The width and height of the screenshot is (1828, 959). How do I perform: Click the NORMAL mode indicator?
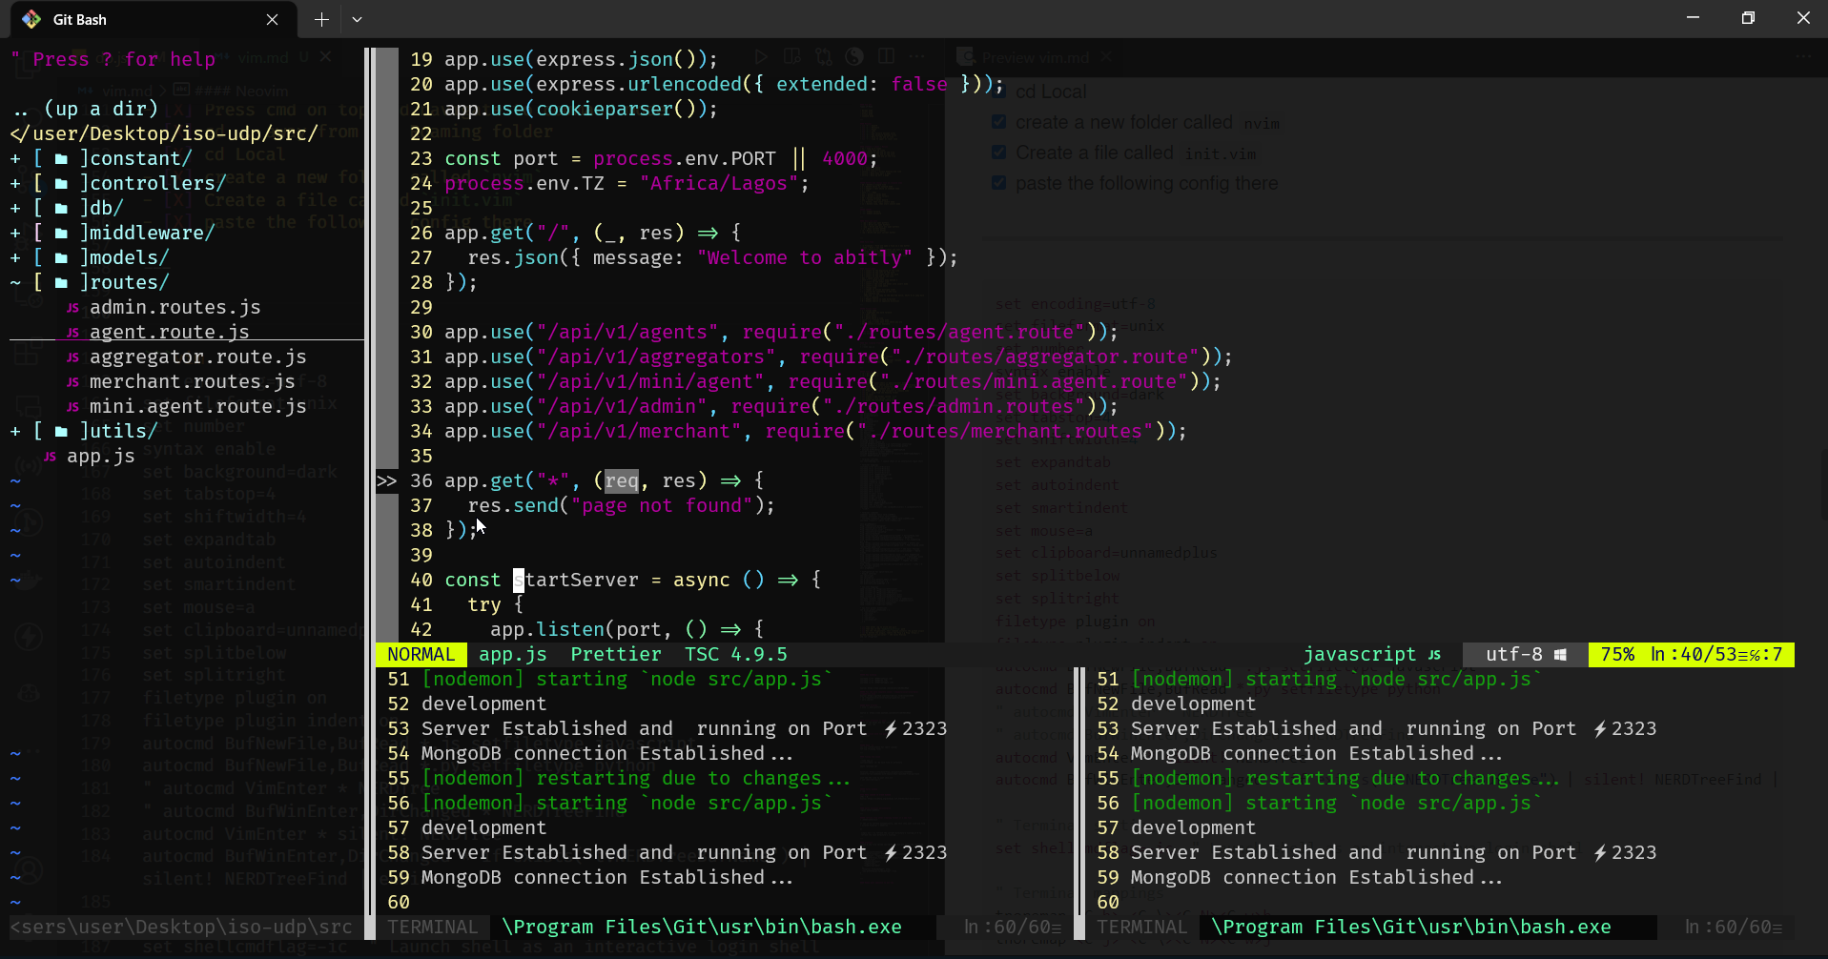[421, 655]
